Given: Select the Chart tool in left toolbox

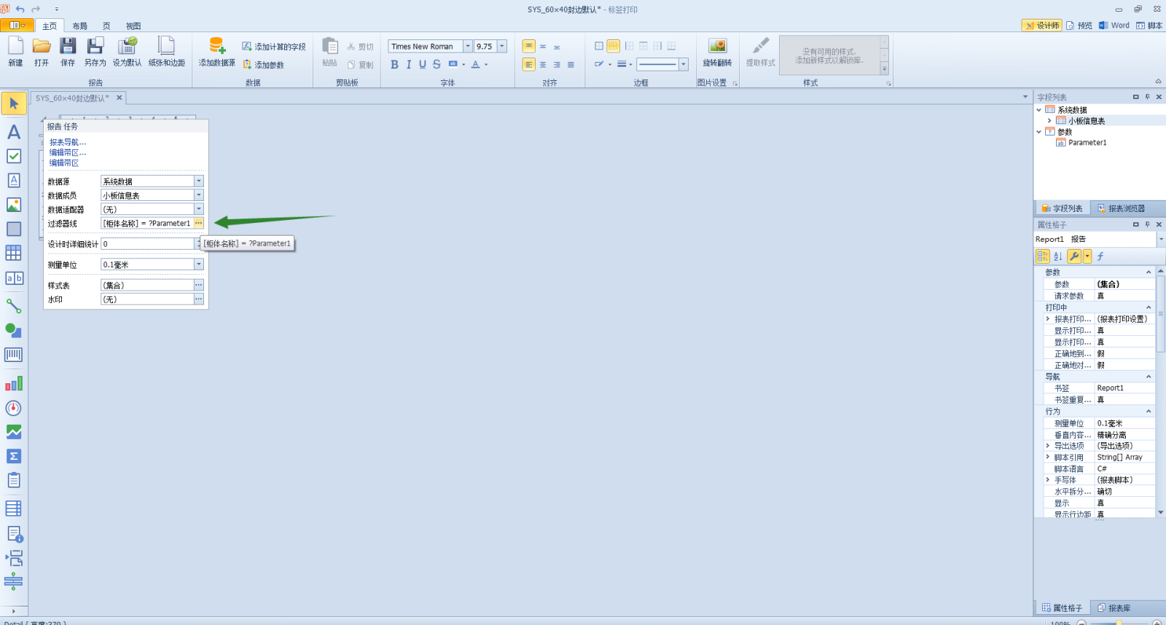Looking at the screenshot, I should [13, 384].
